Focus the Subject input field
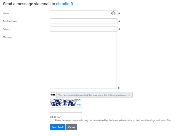The width and height of the screenshot is (180, 136). point(84,29)
